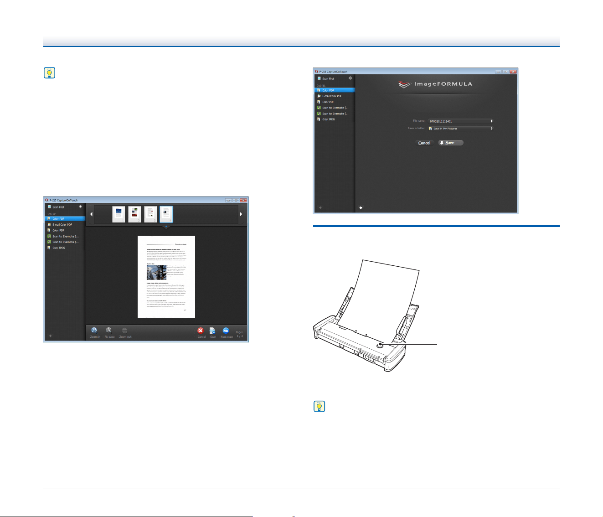This screenshot has width=603, height=517.
Task: Click lightbulb hint icon below scanner illustration
Action: click(320, 407)
